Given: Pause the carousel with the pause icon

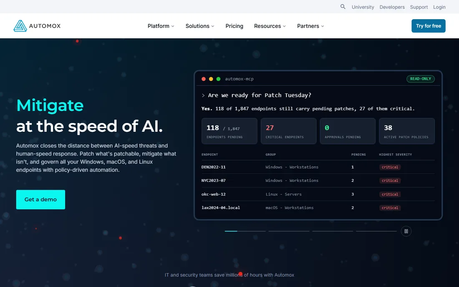Looking at the screenshot, I should tap(406, 231).
